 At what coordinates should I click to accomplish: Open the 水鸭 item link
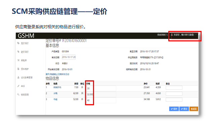click(55, 93)
